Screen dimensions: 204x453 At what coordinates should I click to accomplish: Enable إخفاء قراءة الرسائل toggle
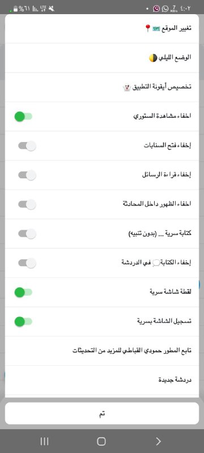(x=27, y=175)
